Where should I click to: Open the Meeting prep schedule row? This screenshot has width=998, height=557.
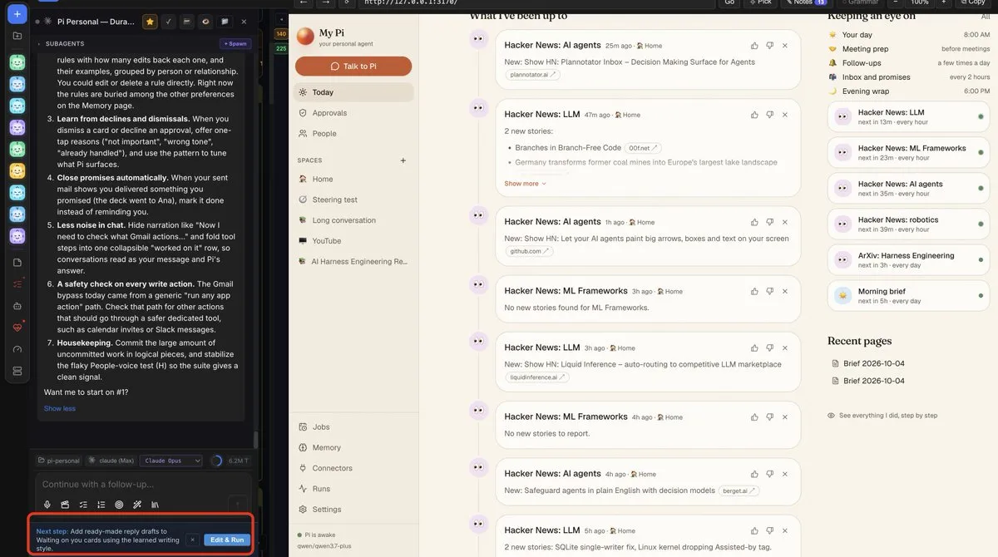click(x=909, y=49)
